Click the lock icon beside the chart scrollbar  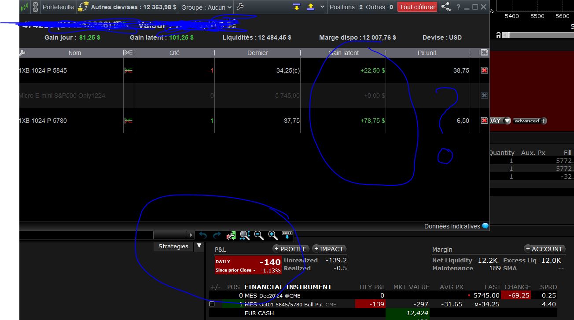[x=498, y=35]
